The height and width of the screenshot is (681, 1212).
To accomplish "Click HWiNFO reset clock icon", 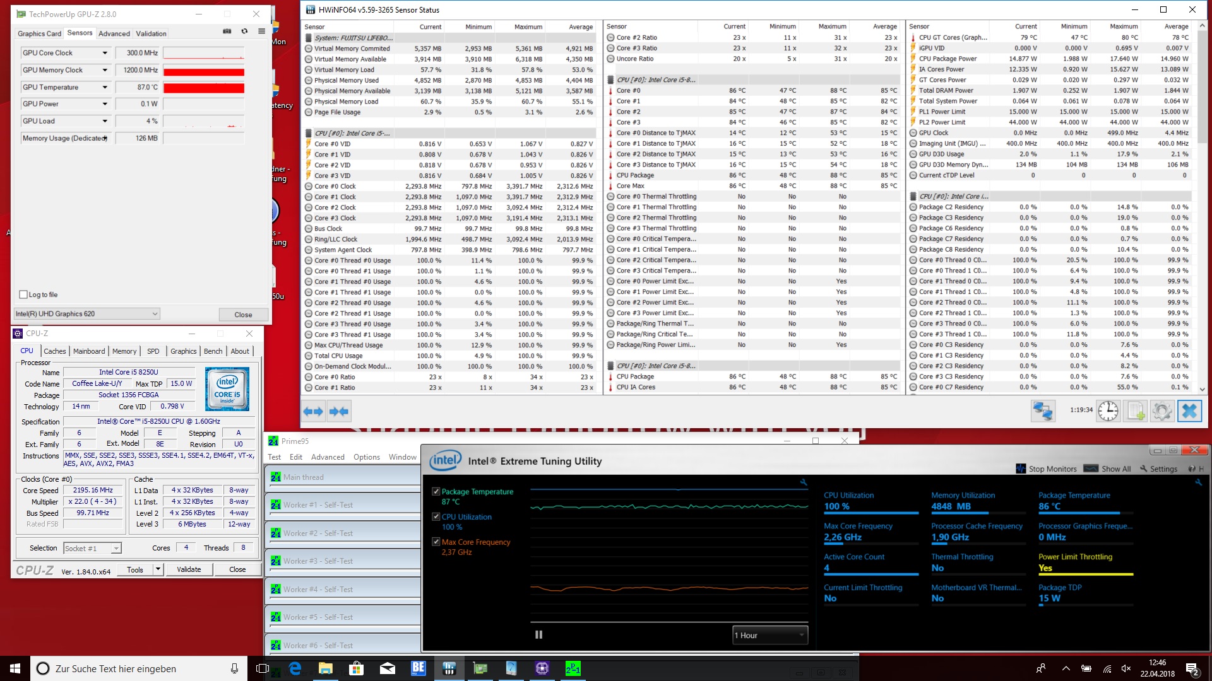I will pyautogui.click(x=1108, y=411).
